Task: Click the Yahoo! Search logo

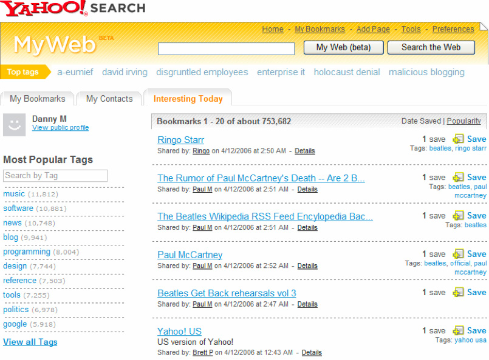Action: pos(74,8)
